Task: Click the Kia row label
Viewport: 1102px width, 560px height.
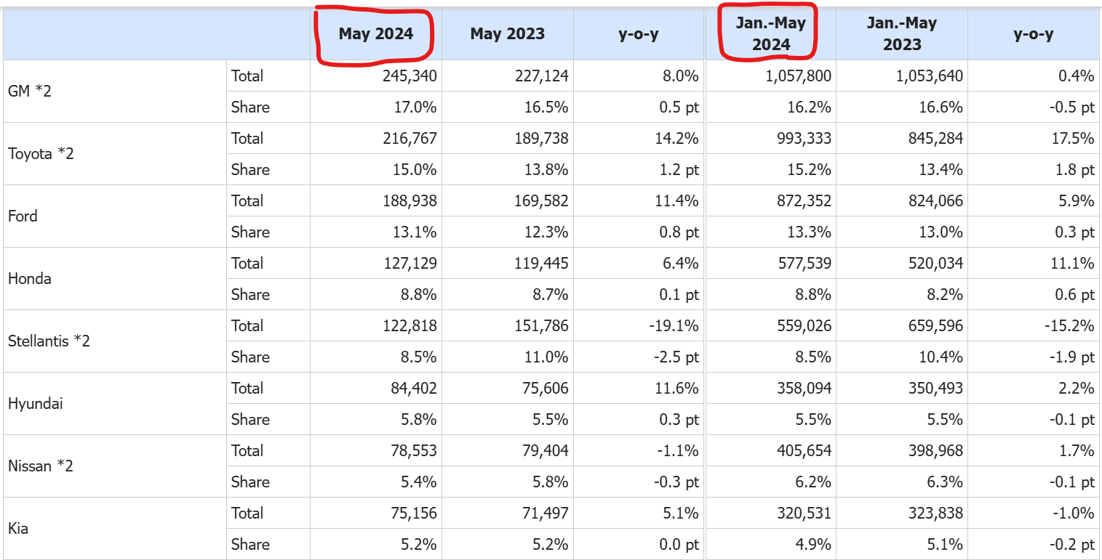Action: coord(18,529)
